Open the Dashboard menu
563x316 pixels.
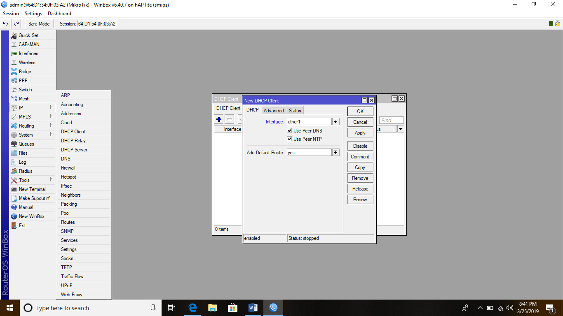tap(59, 14)
